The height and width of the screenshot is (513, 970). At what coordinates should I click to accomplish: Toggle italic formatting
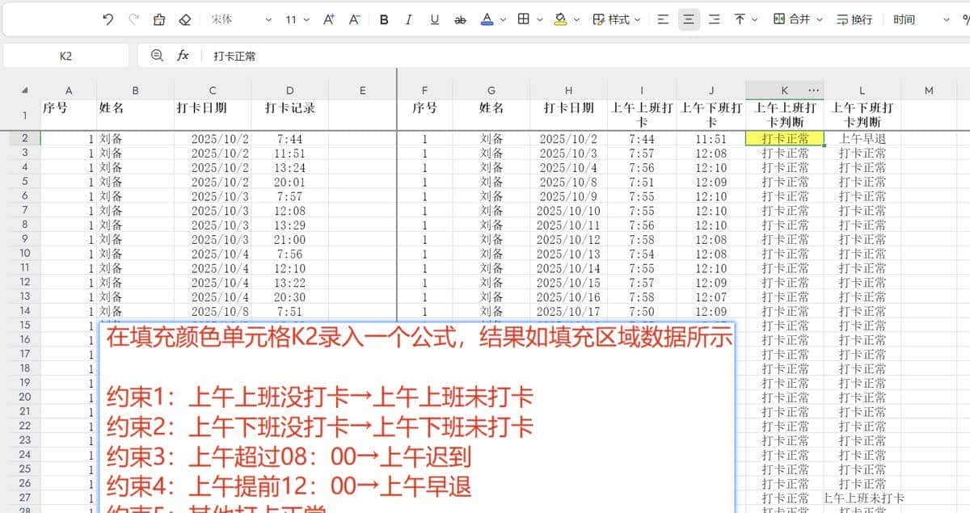coord(409,18)
